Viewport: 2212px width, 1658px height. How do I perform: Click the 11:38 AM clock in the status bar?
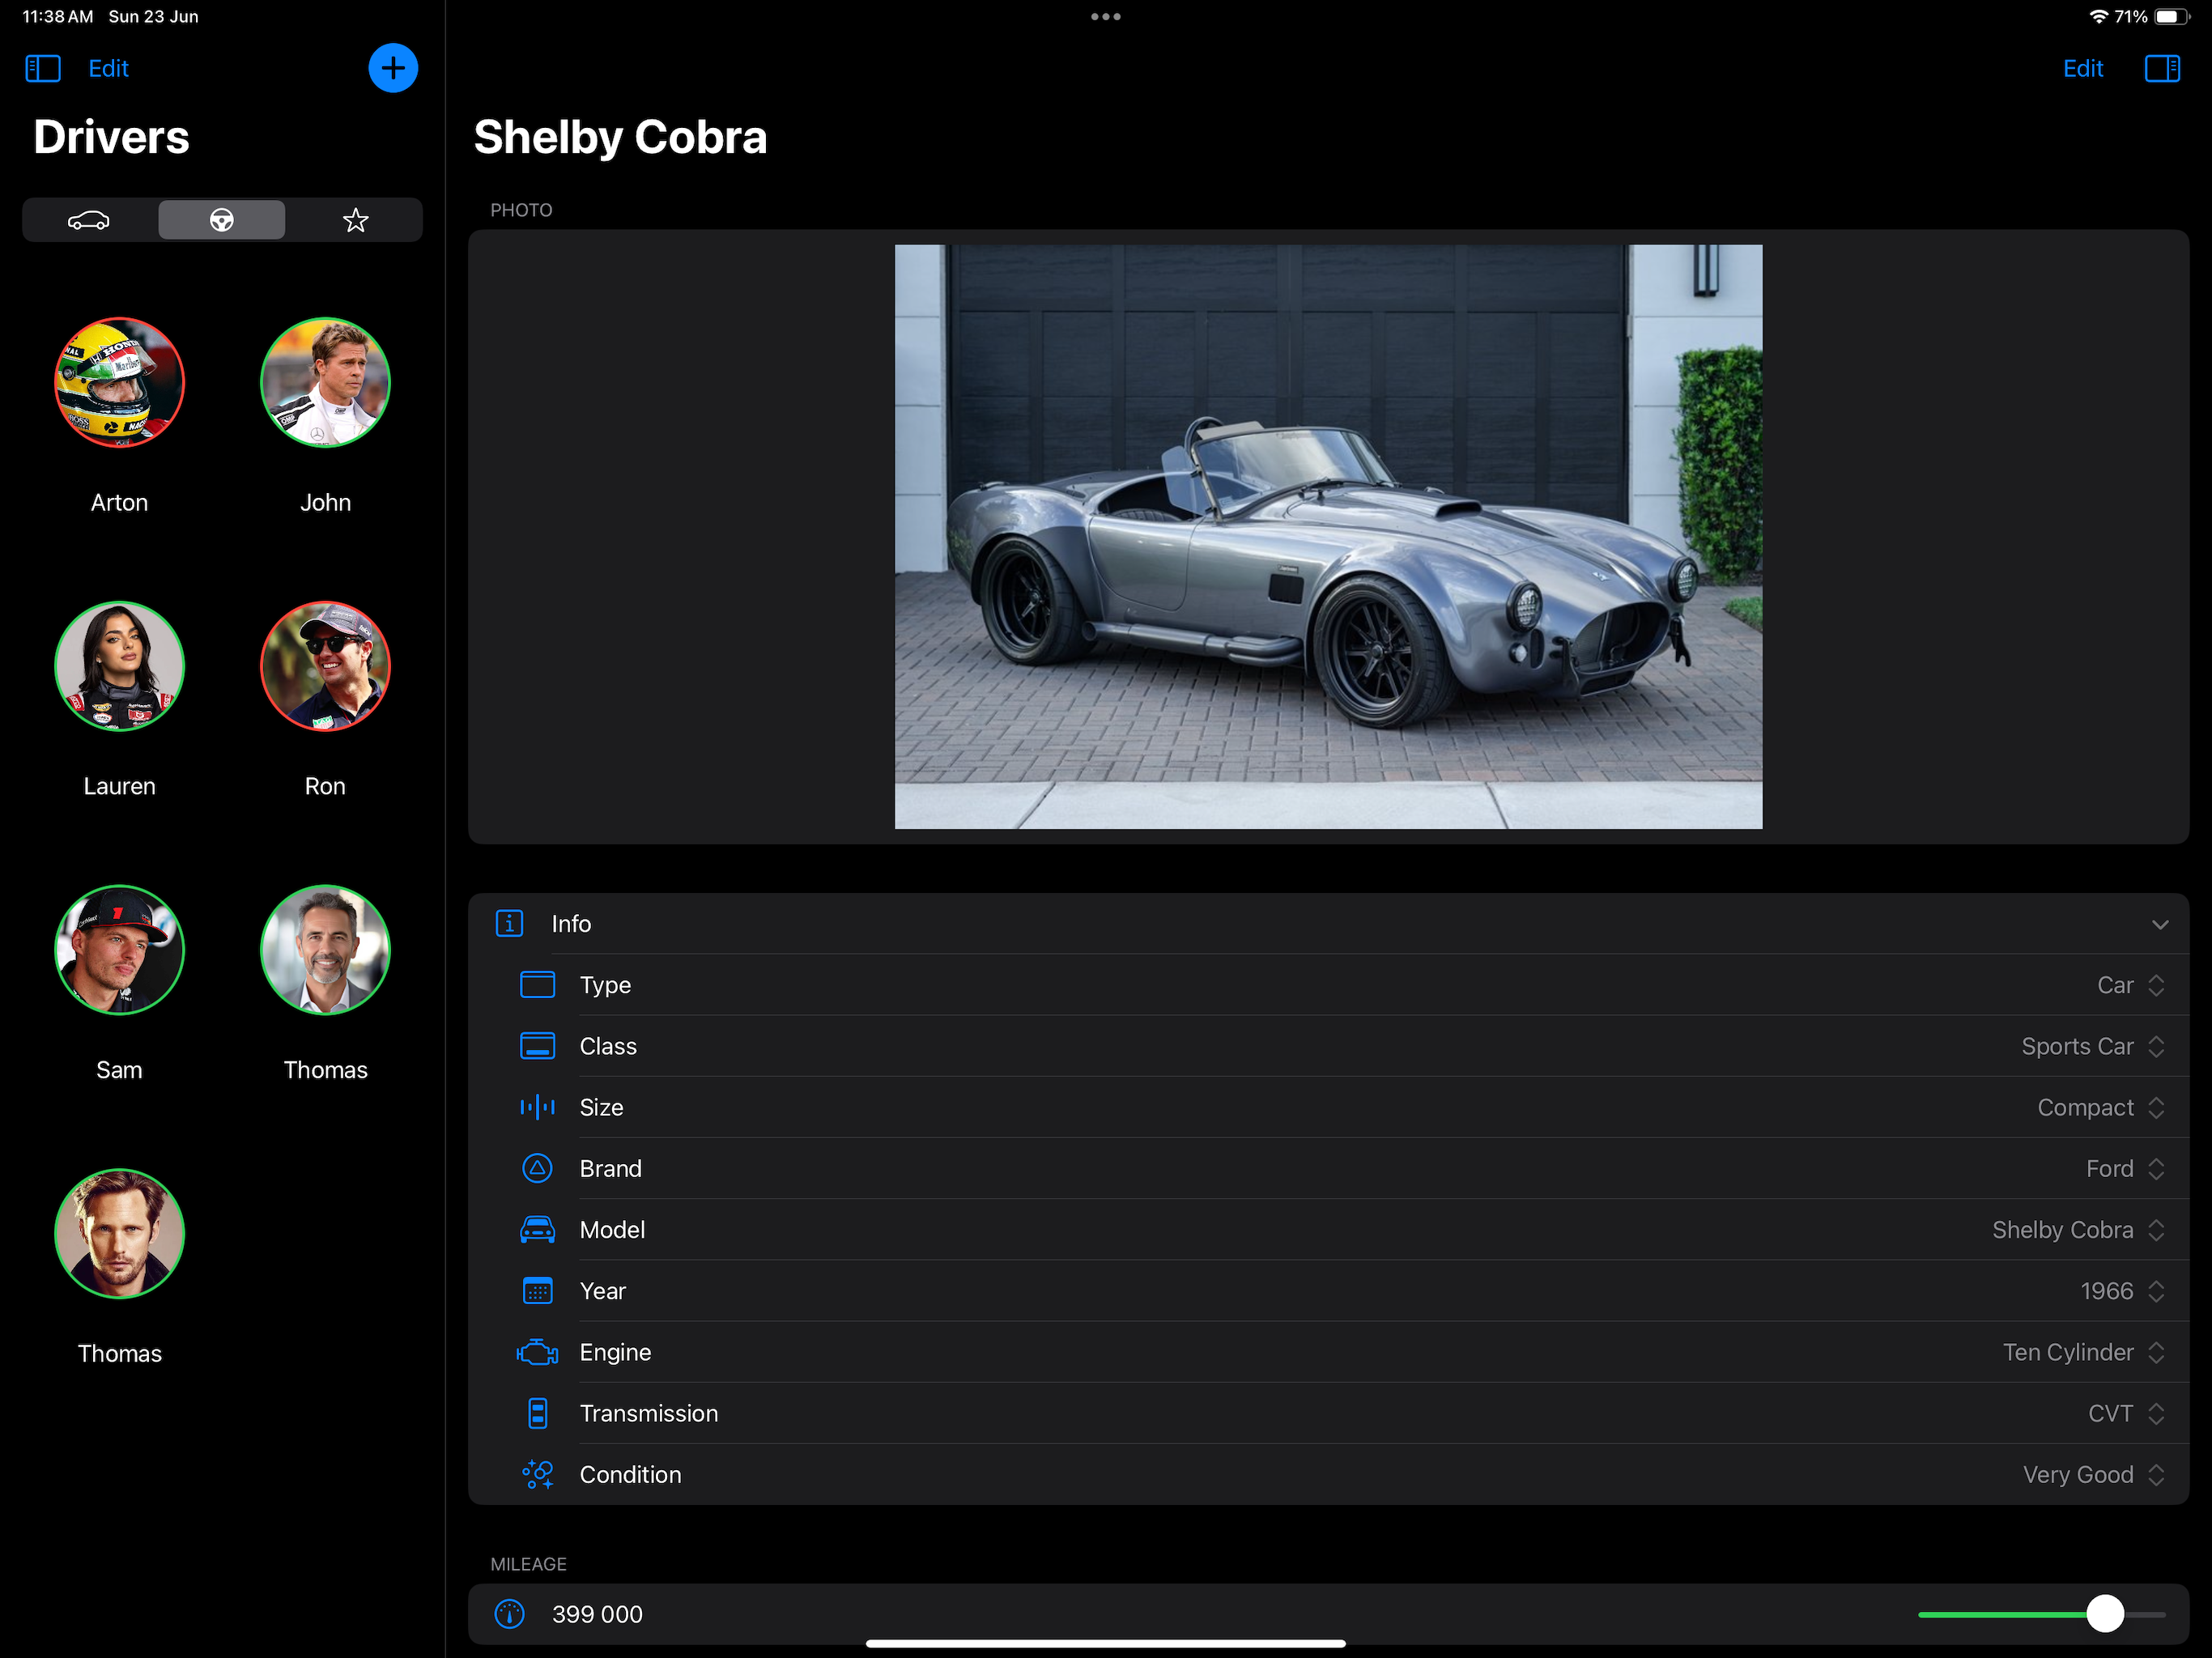click(57, 16)
